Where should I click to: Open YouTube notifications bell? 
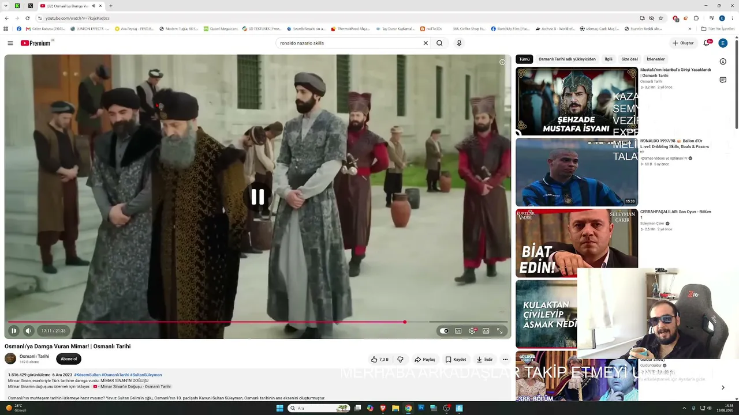(x=707, y=43)
